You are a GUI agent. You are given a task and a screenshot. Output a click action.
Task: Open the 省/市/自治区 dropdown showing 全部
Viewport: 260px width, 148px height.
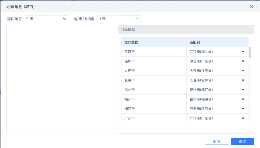119,19
